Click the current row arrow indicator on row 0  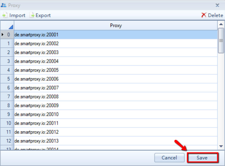[2, 35]
